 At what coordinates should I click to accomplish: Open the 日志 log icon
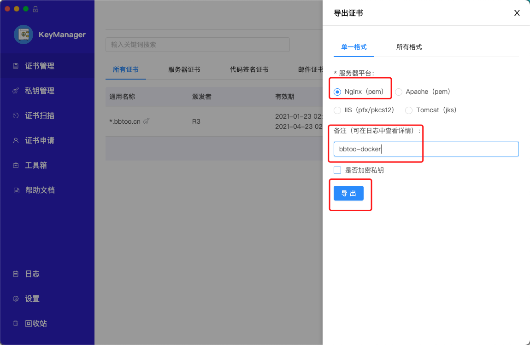tap(16, 274)
